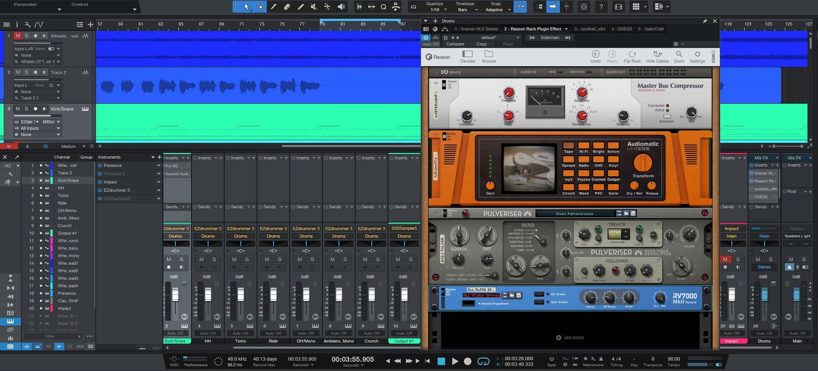Open Reason Browse folder
The width and height of the screenshot is (818, 371).
pyautogui.click(x=489, y=56)
